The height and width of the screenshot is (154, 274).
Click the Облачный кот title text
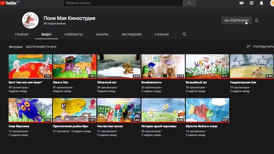coord(107,83)
